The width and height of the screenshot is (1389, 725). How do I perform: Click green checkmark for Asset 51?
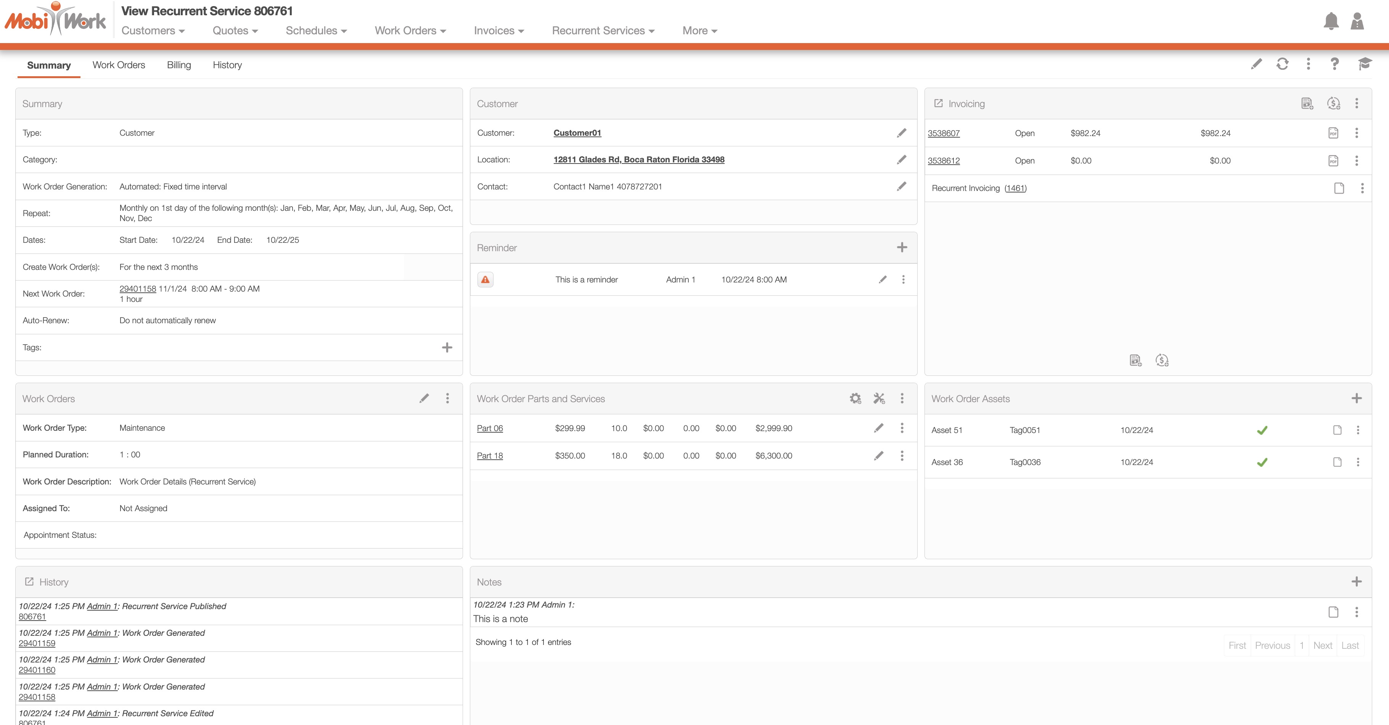pos(1262,430)
